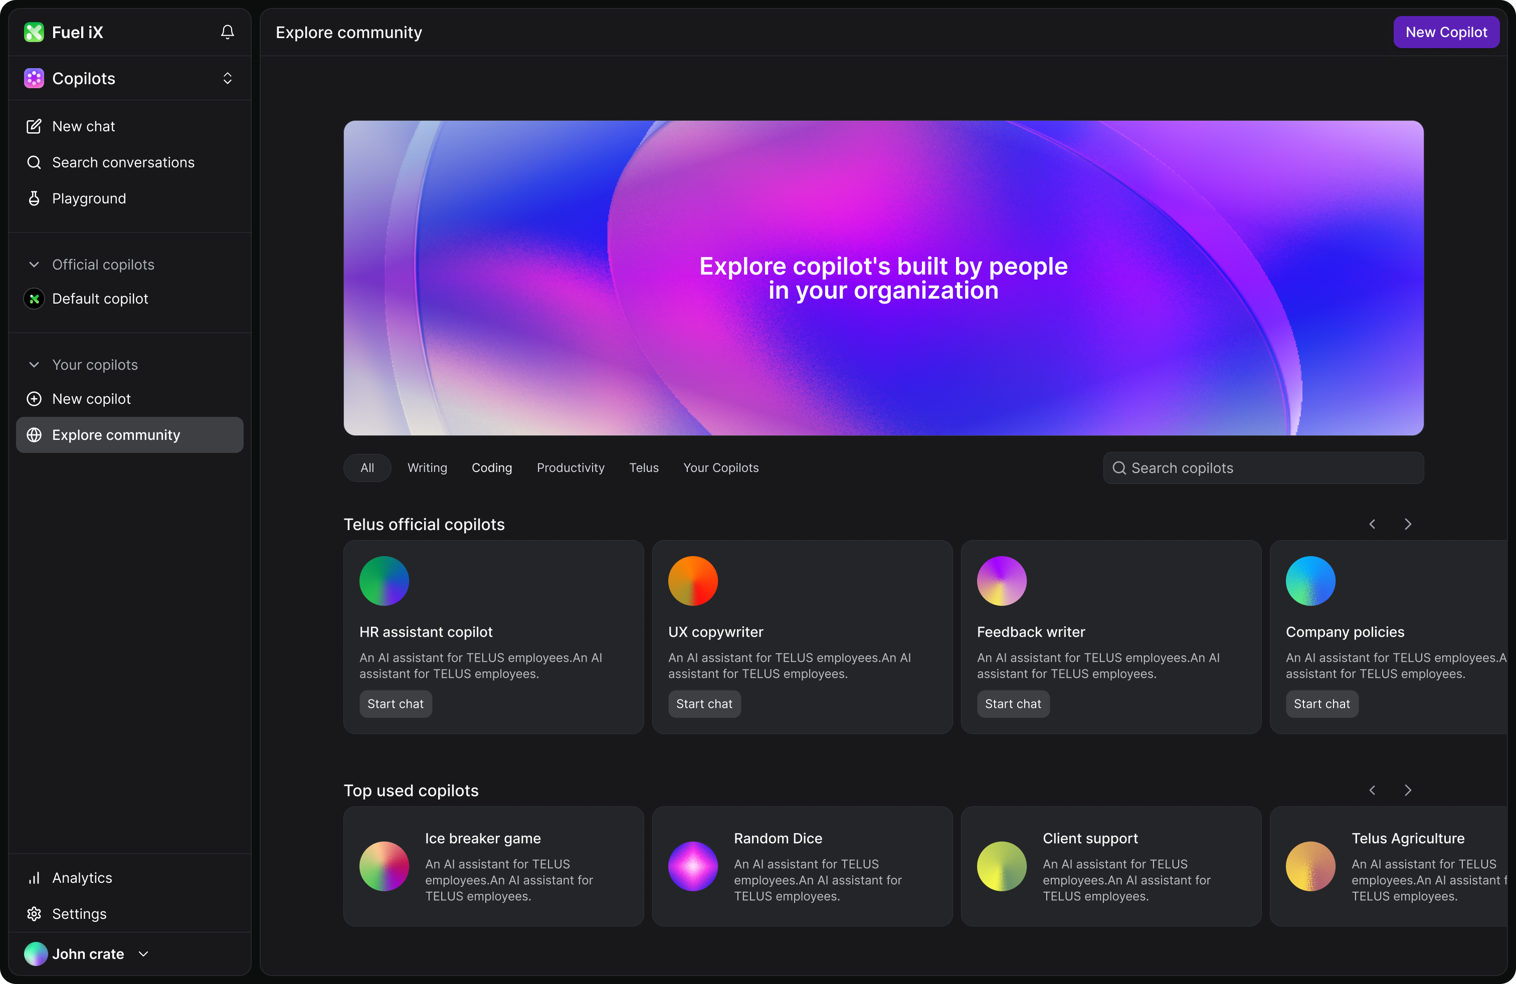Click HR assistant copilot avatar
Viewport: 1516px width, 984px height.
(x=384, y=581)
